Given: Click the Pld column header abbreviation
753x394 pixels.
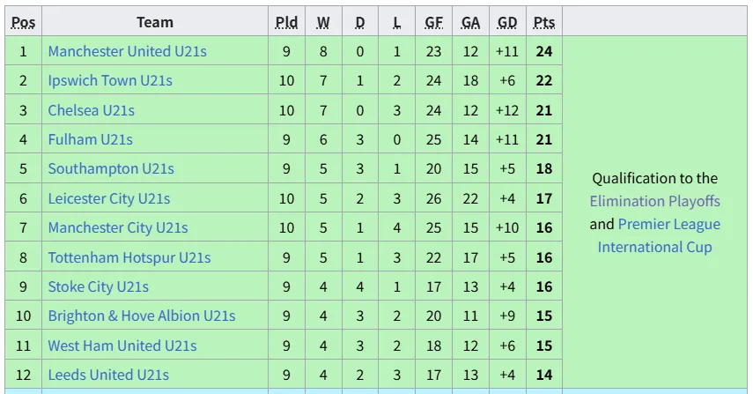Looking at the screenshot, I should (x=286, y=22).
